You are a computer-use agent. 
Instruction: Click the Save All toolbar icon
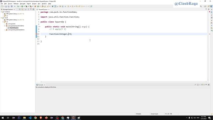point(9,6)
